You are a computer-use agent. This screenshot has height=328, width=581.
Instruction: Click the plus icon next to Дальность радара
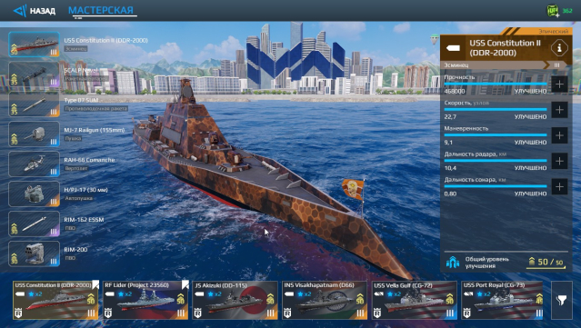559,161
